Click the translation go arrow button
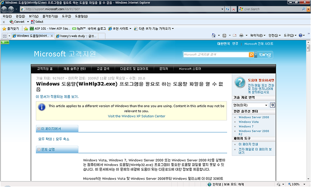Image resolution: width=311 pixels, height=187 pixels. point(273,105)
